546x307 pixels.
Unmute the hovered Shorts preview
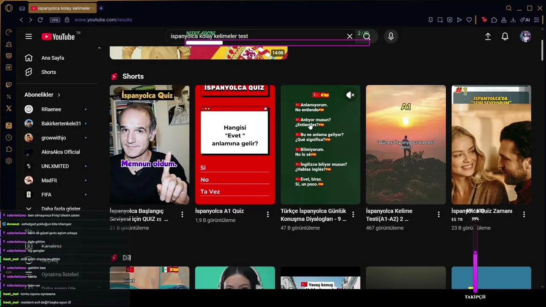coord(350,95)
